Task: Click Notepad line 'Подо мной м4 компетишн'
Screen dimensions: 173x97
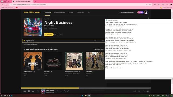Action: pyautogui.click(x=114, y=68)
